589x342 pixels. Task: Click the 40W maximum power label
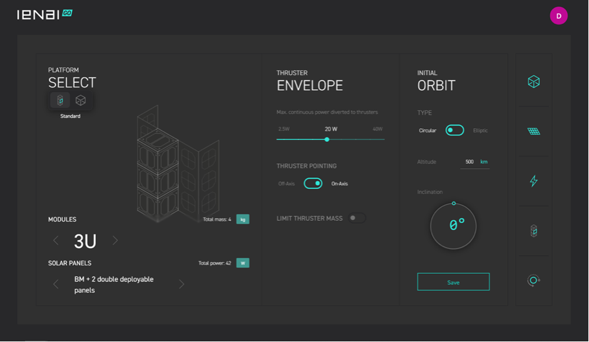pyautogui.click(x=377, y=129)
